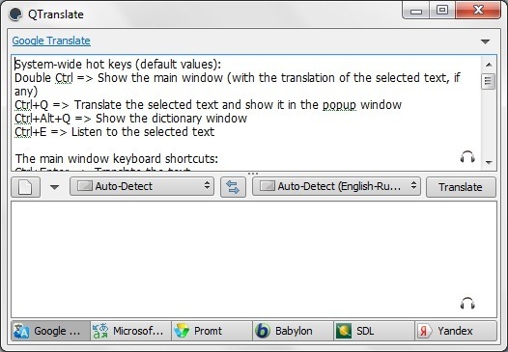Open dropdown arrow next to the clear button
The image size is (508, 352).
[54, 187]
